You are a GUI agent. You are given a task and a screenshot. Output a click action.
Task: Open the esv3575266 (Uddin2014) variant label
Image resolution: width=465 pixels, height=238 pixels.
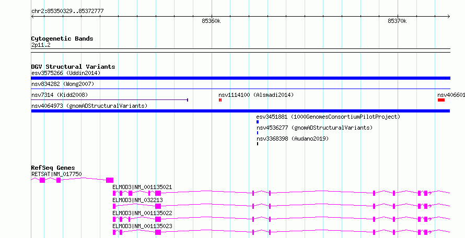tap(66, 73)
